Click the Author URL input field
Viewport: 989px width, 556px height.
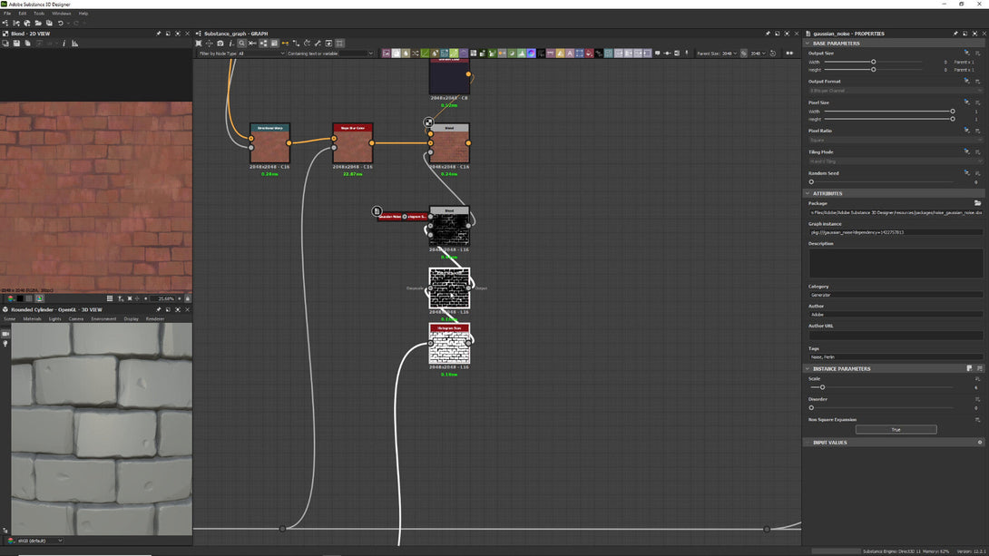(x=896, y=336)
